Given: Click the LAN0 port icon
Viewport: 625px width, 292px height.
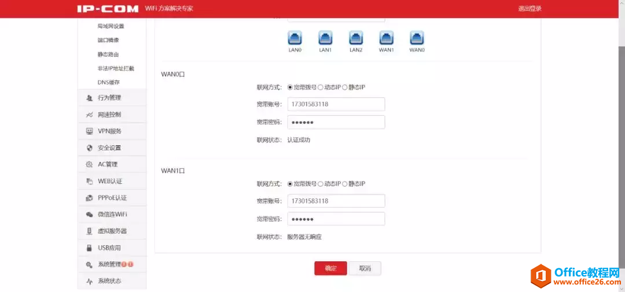Looking at the screenshot, I should click(x=295, y=38).
